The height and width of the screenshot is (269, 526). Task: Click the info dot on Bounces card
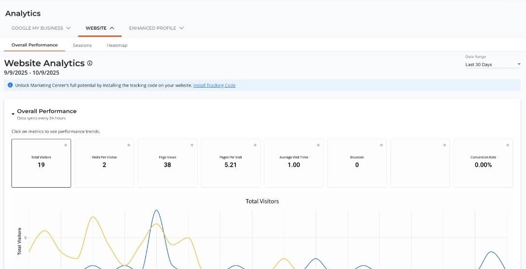(x=381, y=145)
